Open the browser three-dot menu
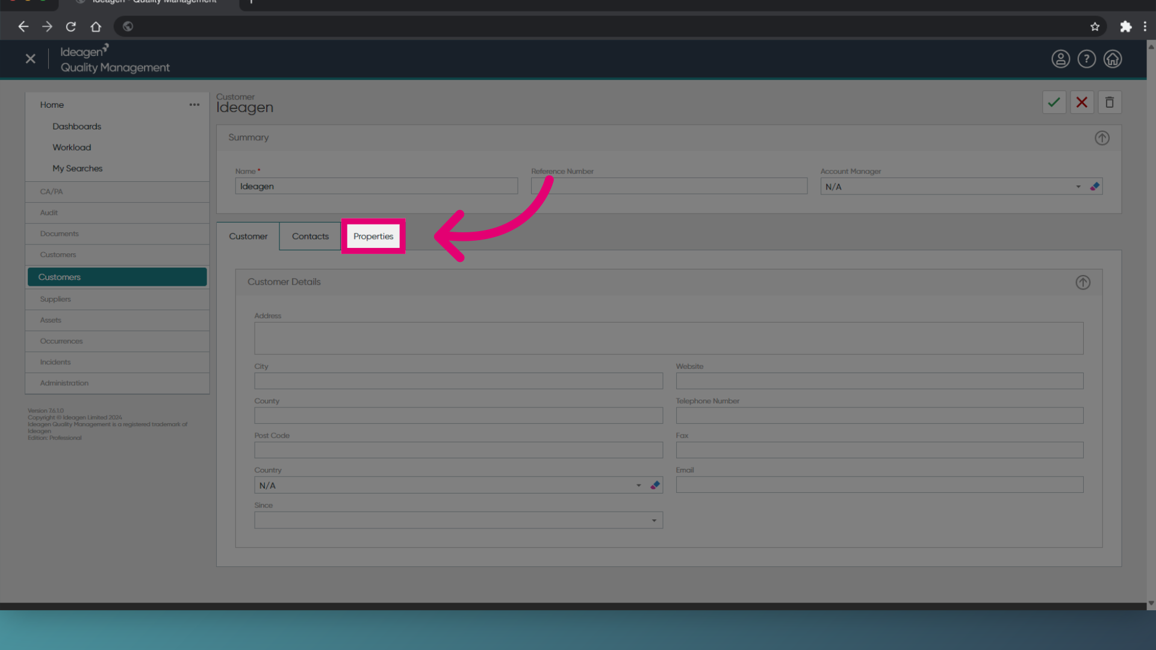 tap(1145, 26)
